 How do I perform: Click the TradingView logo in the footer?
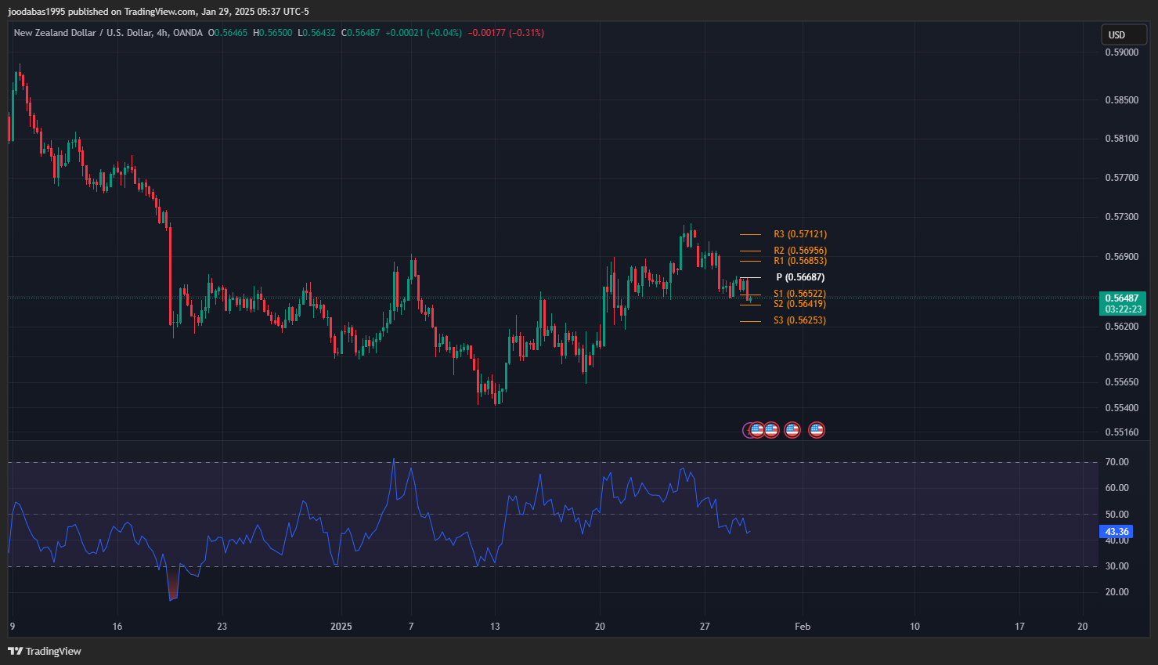pyautogui.click(x=45, y=651)
